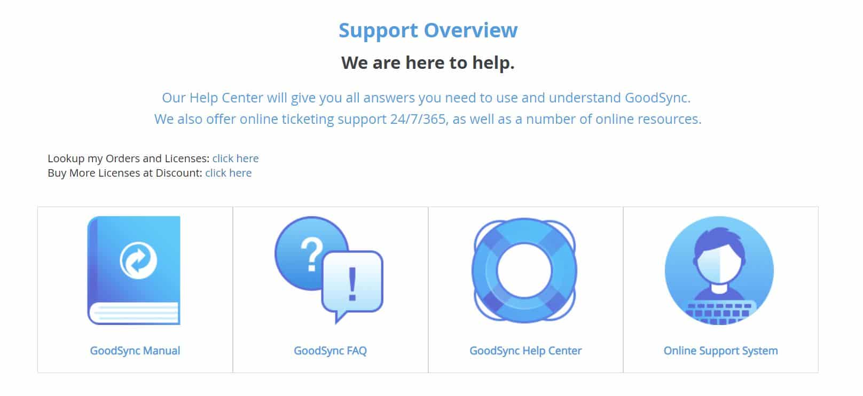Open the support agent avatar icon
This screenshot has width=863, height=396.
(x=719, y=270)
